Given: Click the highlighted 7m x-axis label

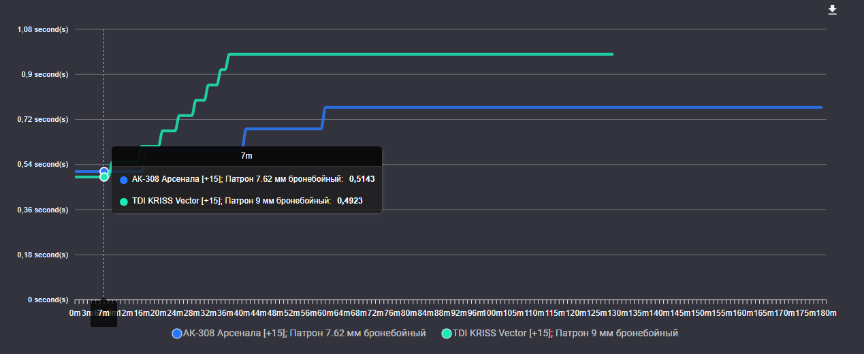Looking at the screenshot, I should coord(103,312).
